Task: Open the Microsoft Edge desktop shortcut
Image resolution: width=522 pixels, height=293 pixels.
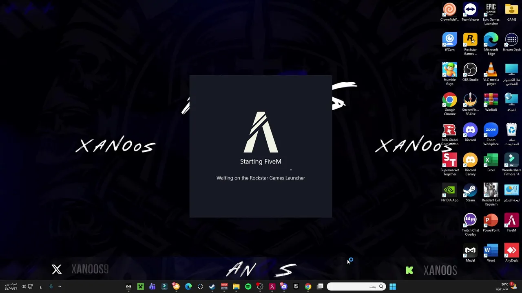Action: pos(491,44)
